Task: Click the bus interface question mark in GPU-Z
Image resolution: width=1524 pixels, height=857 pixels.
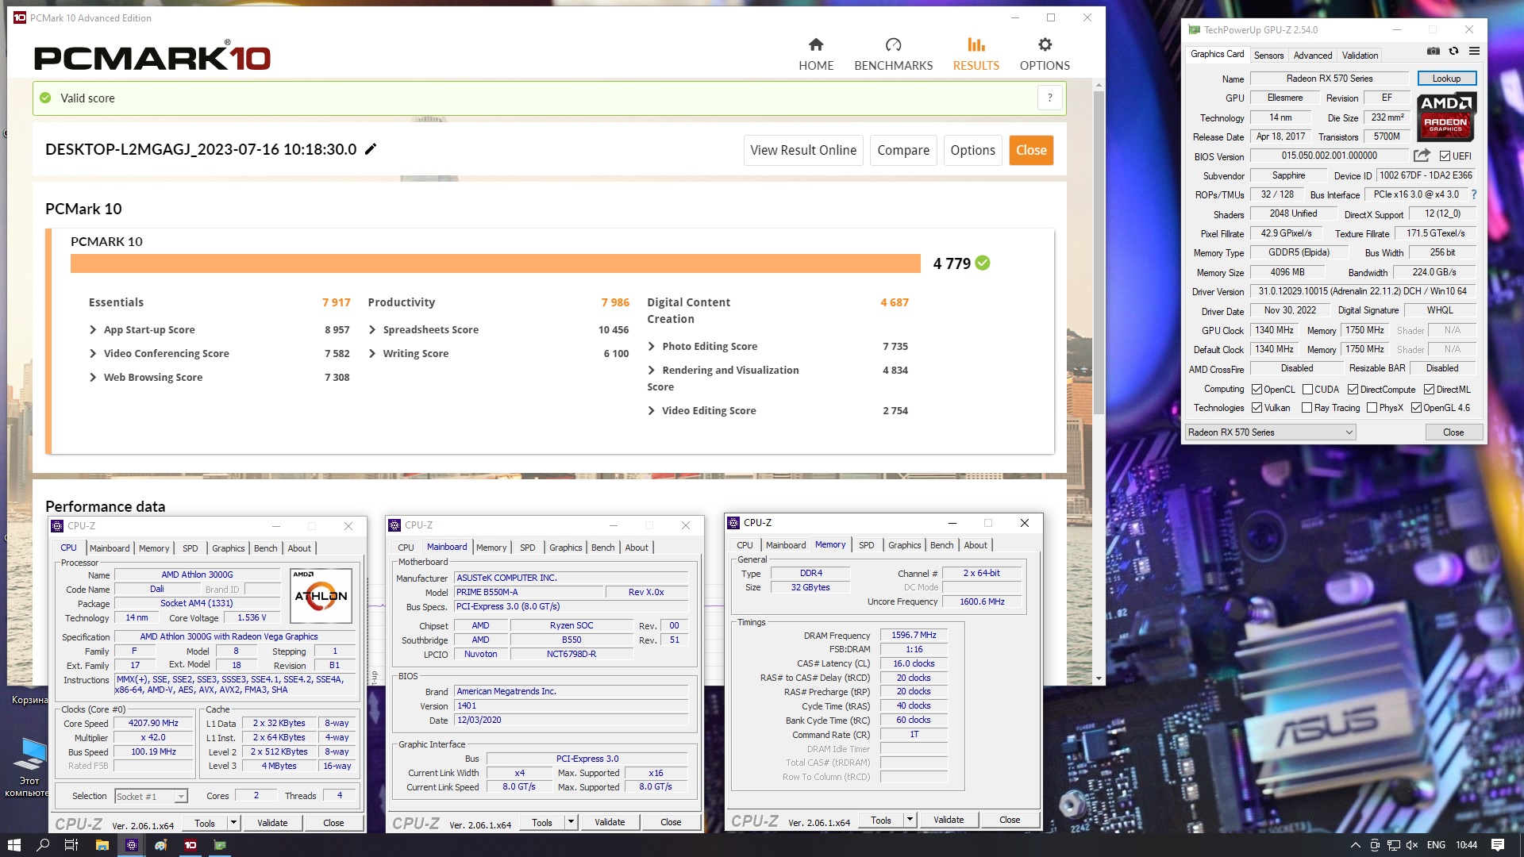Action: [x=1473, y=194]
